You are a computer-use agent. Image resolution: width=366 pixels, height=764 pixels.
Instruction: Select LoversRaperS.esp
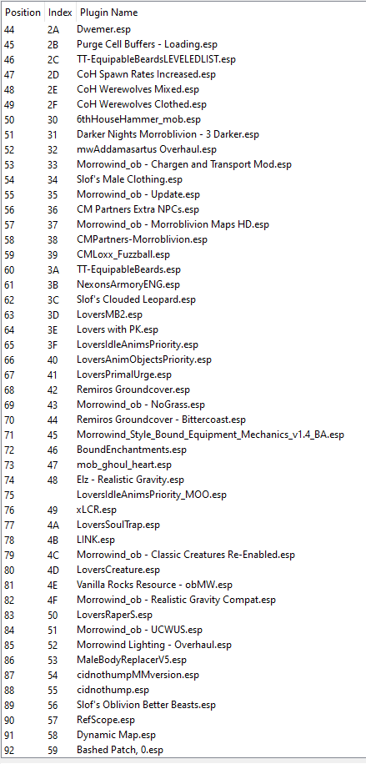point(114,615)
